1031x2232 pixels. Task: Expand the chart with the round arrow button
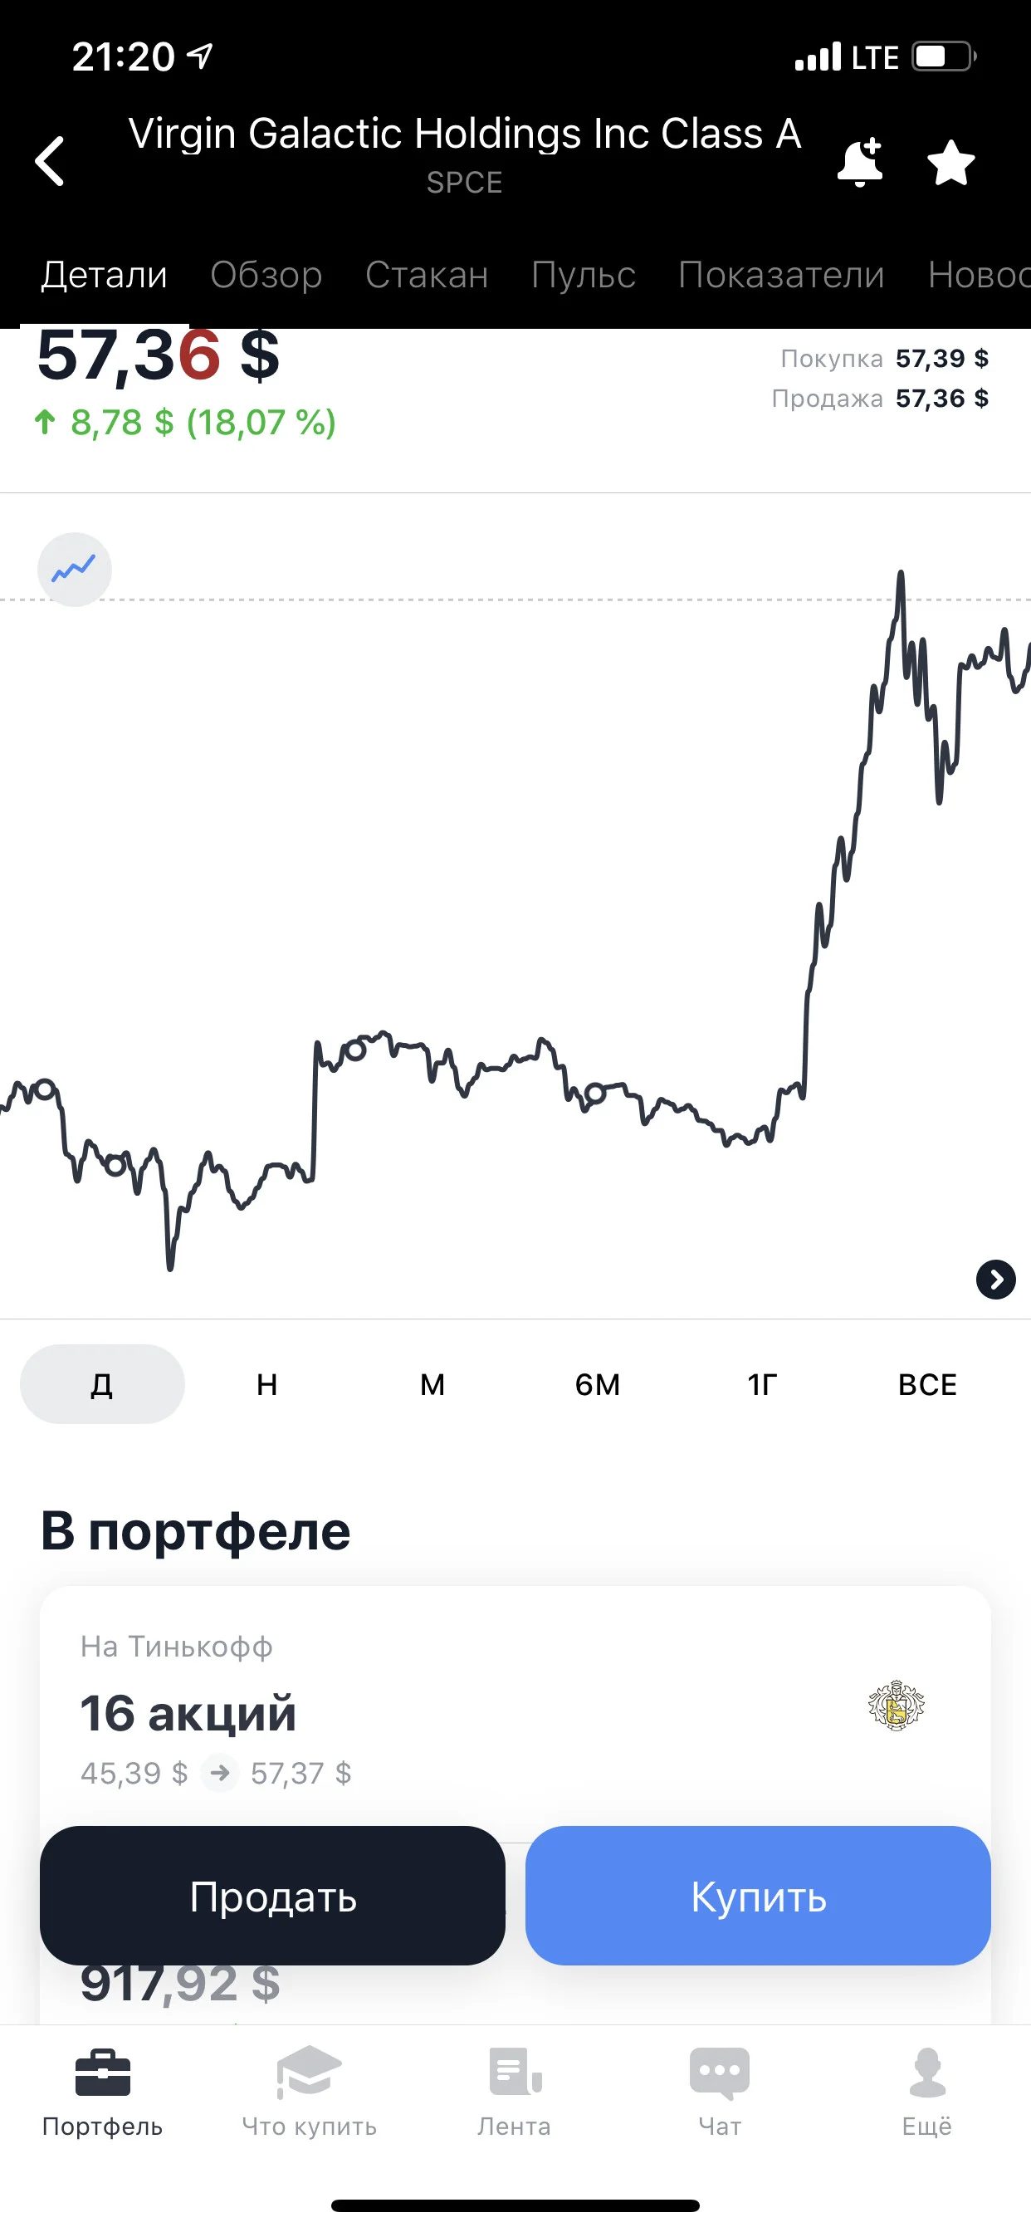coord(995,1280)
